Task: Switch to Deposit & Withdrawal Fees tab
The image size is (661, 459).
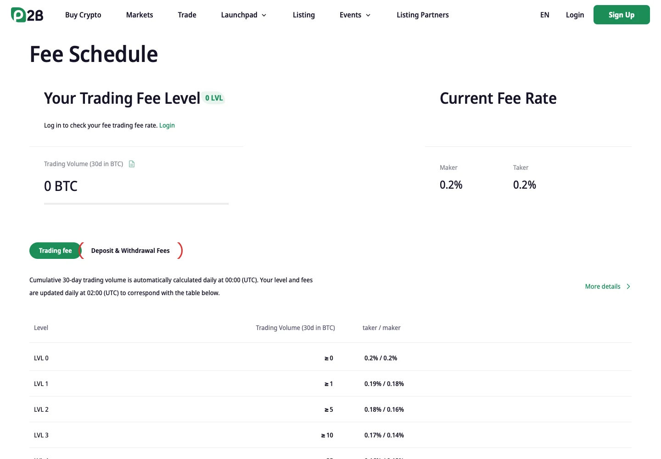Action: (x=130, y=251)
